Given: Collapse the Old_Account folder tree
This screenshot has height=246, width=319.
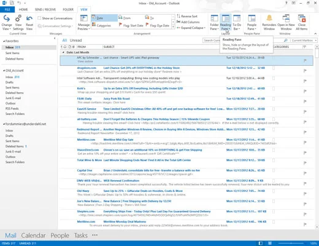Looking at the screenshot, I should click(x=4, y=71).
